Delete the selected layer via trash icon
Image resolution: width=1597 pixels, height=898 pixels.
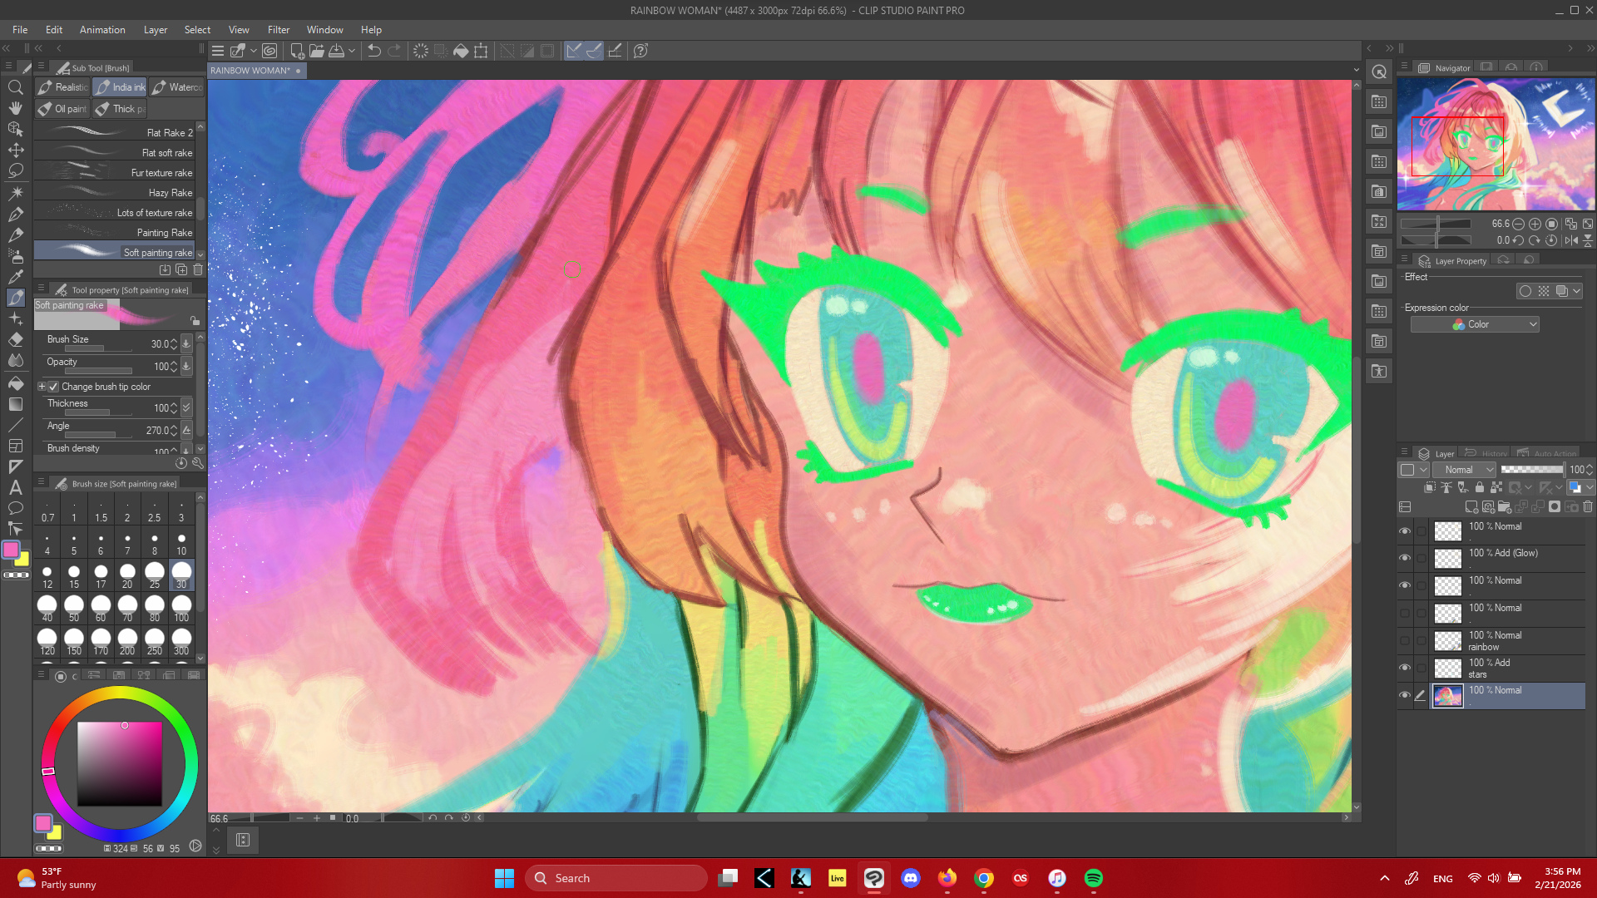coord(1587,506)
